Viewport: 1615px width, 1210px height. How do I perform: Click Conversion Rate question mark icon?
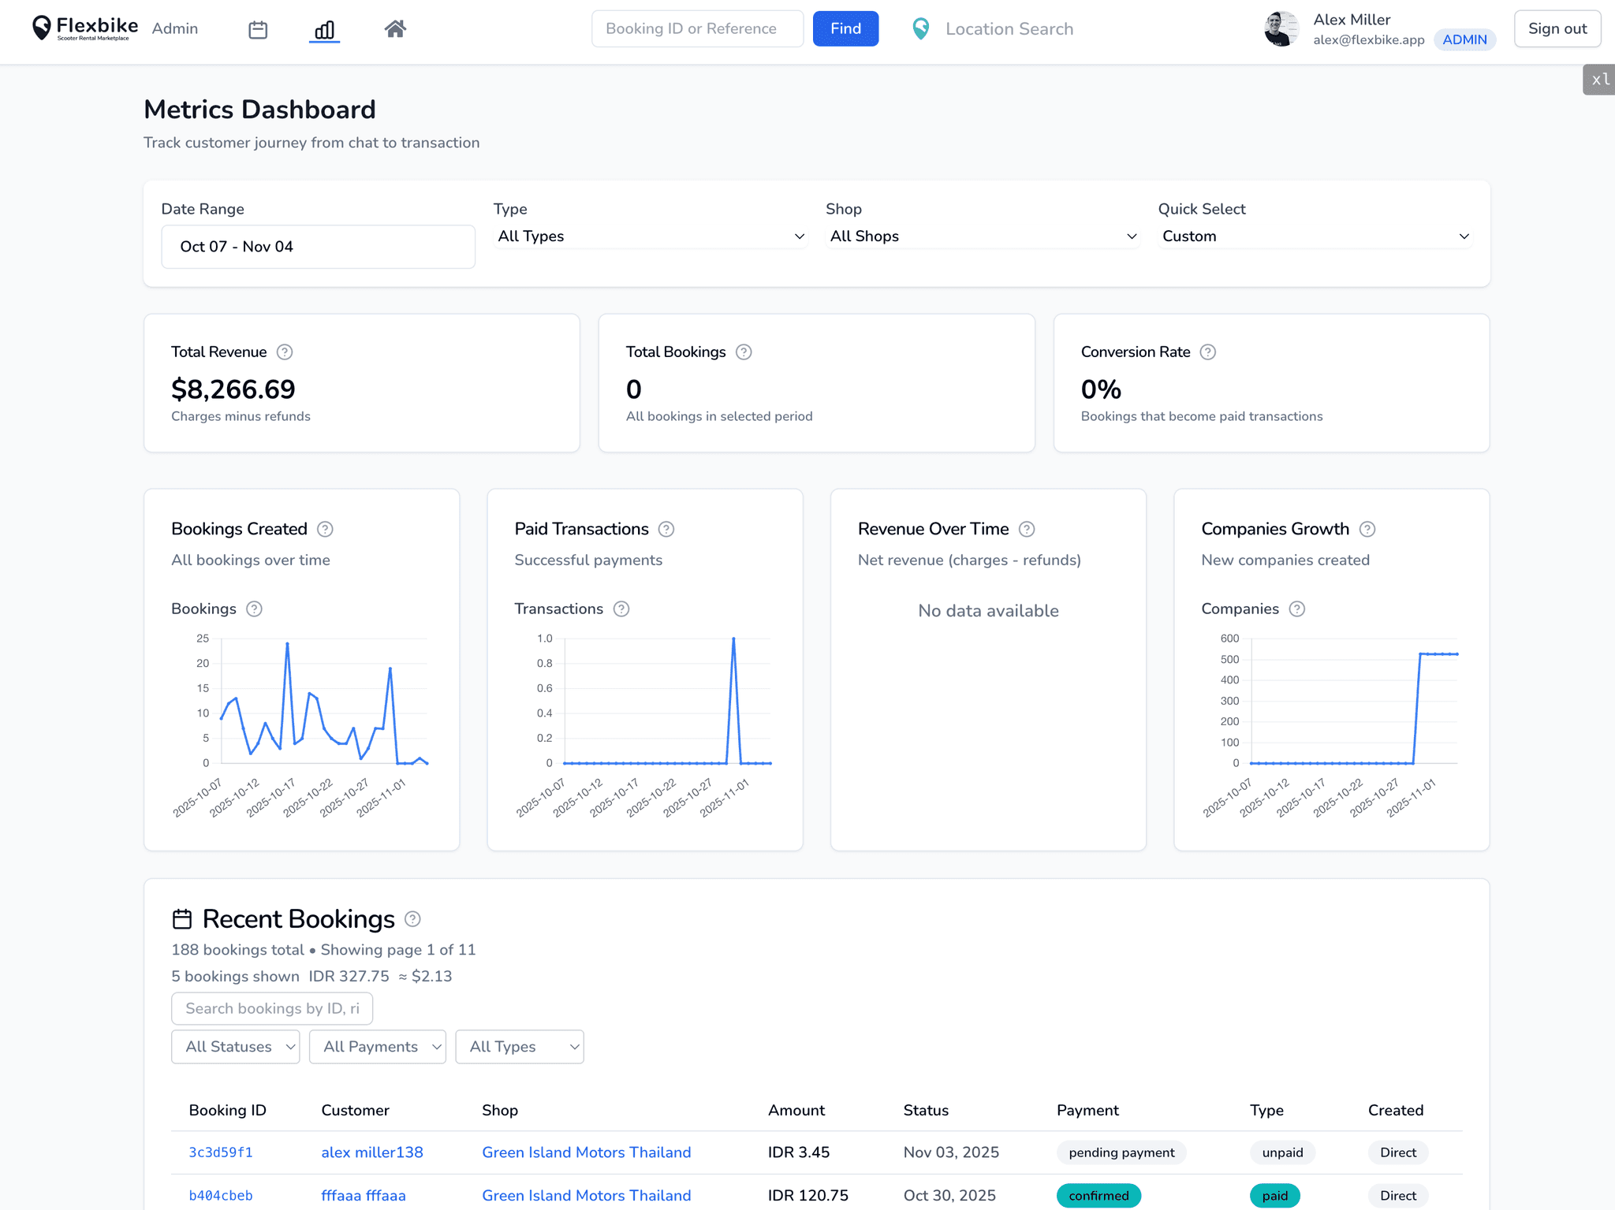pyautogui.click(x=1207, y=352)
